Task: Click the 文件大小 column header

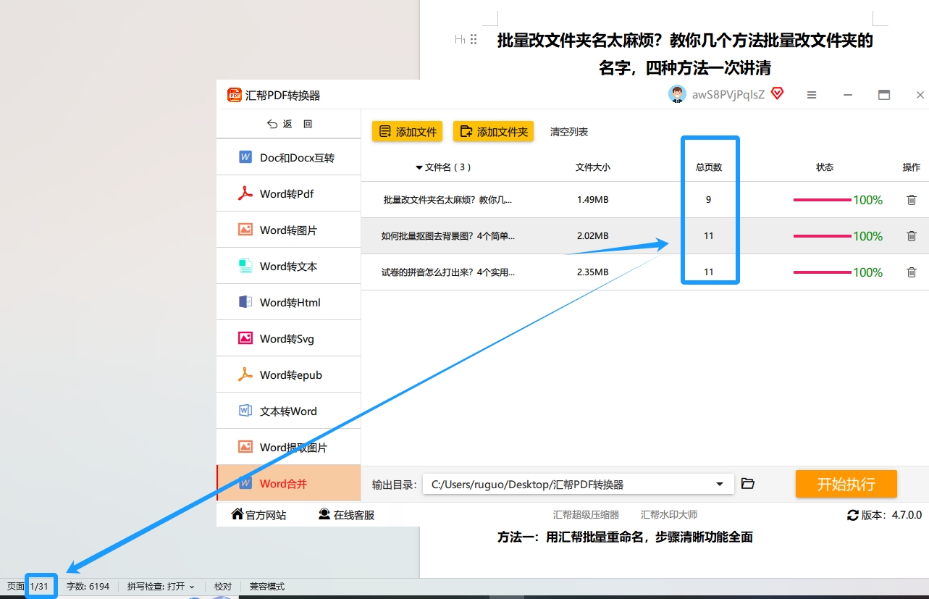Action: point(593,167)
